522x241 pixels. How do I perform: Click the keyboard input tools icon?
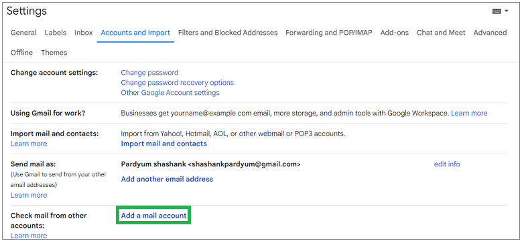click(x=497, y=11)
